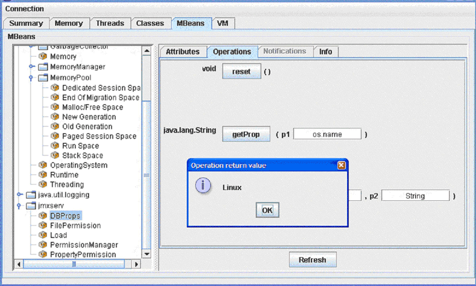This screenshot has width=476, height=286.
Task: Select DBProps label in the tree
Action: pos(65,216)
